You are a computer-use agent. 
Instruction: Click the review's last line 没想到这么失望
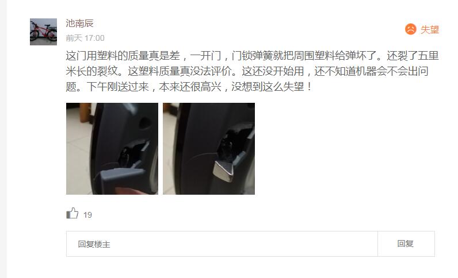[x=189, y=87]
